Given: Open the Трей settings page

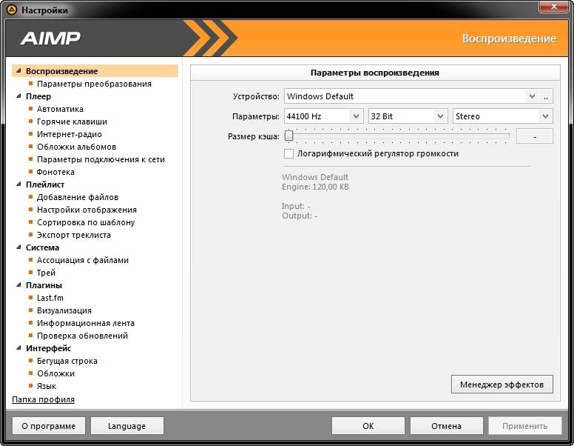Looking at the screenshot, I should pyautogui.click(x=46, y=273).
